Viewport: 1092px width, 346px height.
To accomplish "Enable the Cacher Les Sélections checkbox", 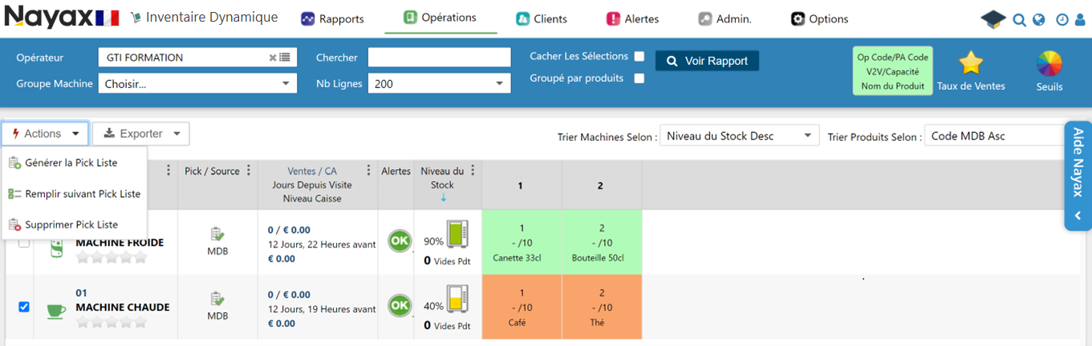I will click(x=639, y=56).
